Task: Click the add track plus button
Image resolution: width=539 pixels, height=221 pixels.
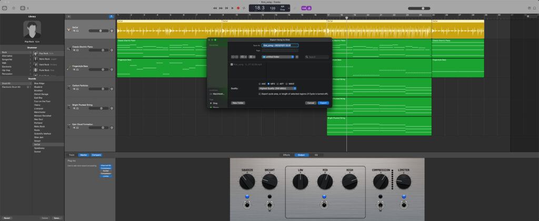Action: (x=69, y=16)
